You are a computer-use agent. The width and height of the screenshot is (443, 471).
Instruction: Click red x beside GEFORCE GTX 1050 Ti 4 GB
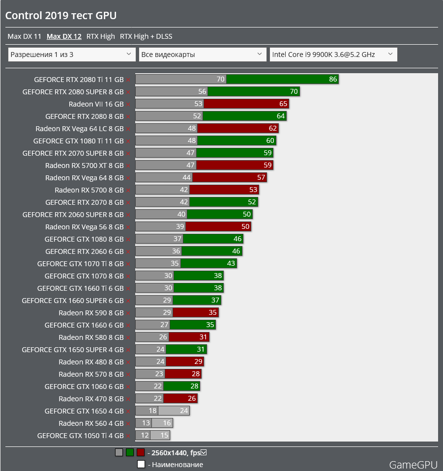pos(128,437)
